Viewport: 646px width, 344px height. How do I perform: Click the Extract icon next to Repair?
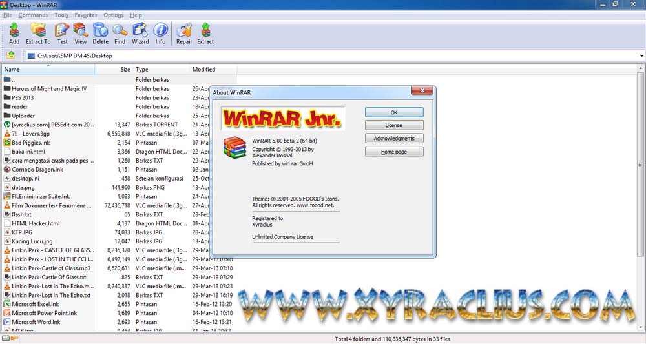205,34
